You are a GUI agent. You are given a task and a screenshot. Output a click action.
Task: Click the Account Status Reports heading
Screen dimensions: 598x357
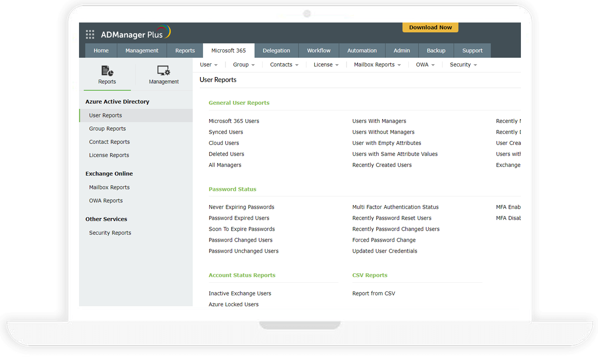coord(242,276)
